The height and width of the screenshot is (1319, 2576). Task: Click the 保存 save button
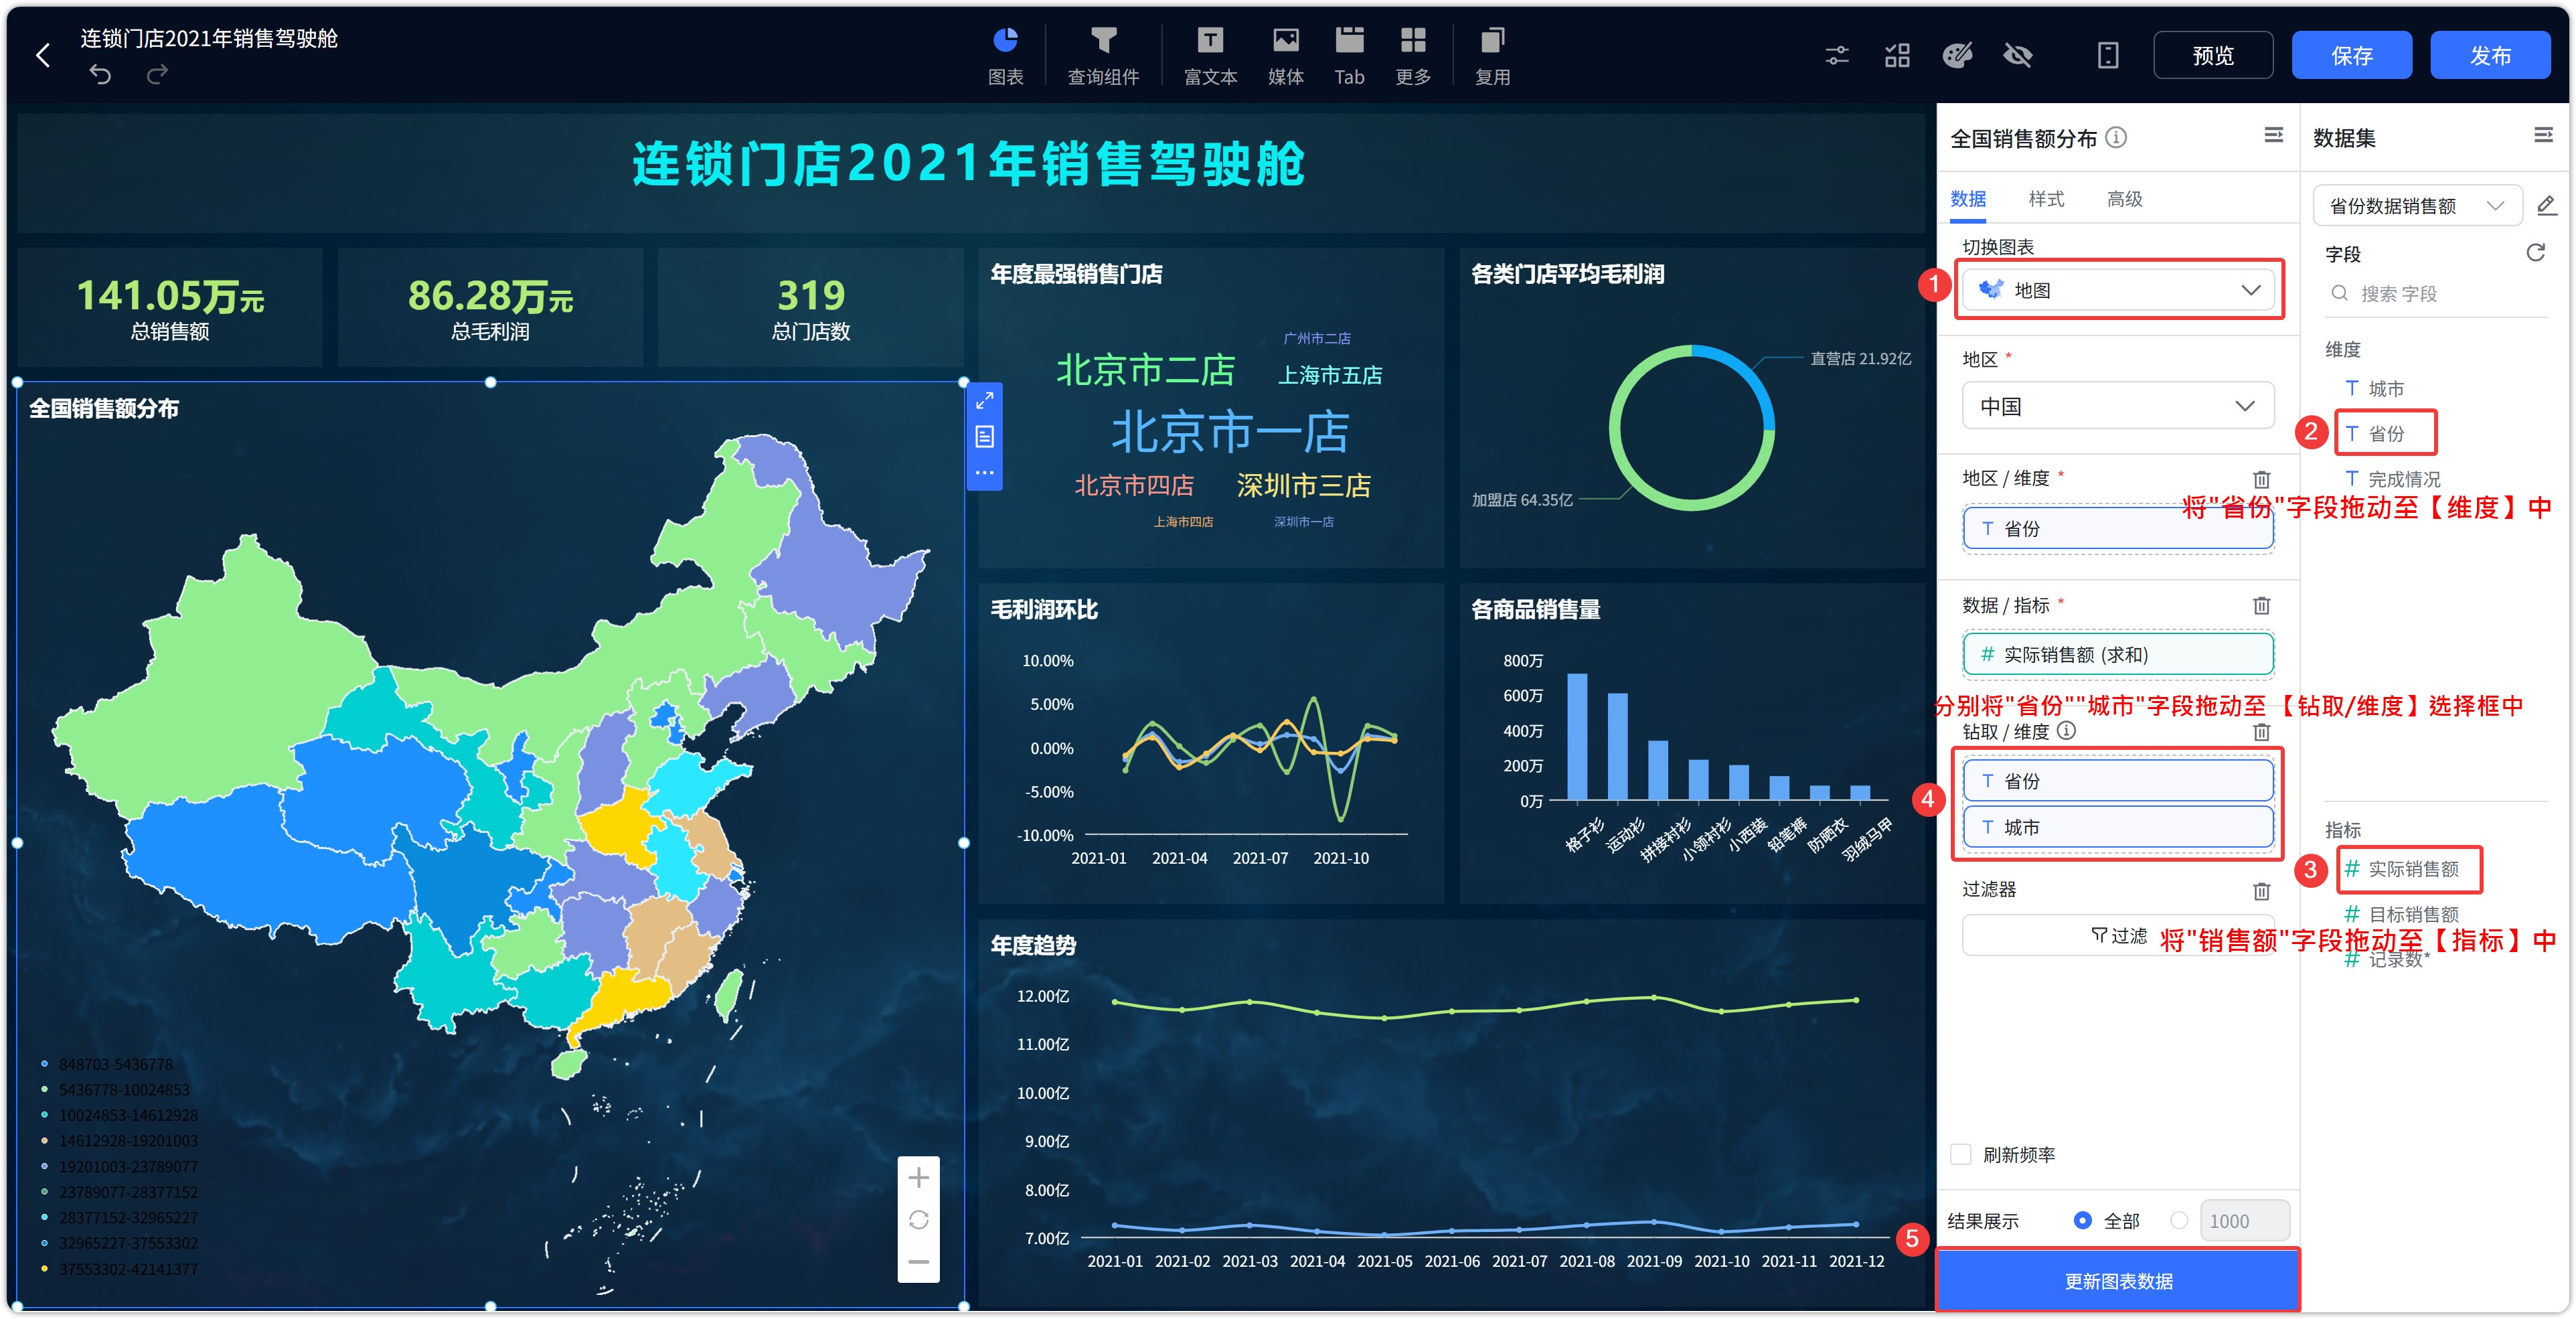[x=2352, y=55]
